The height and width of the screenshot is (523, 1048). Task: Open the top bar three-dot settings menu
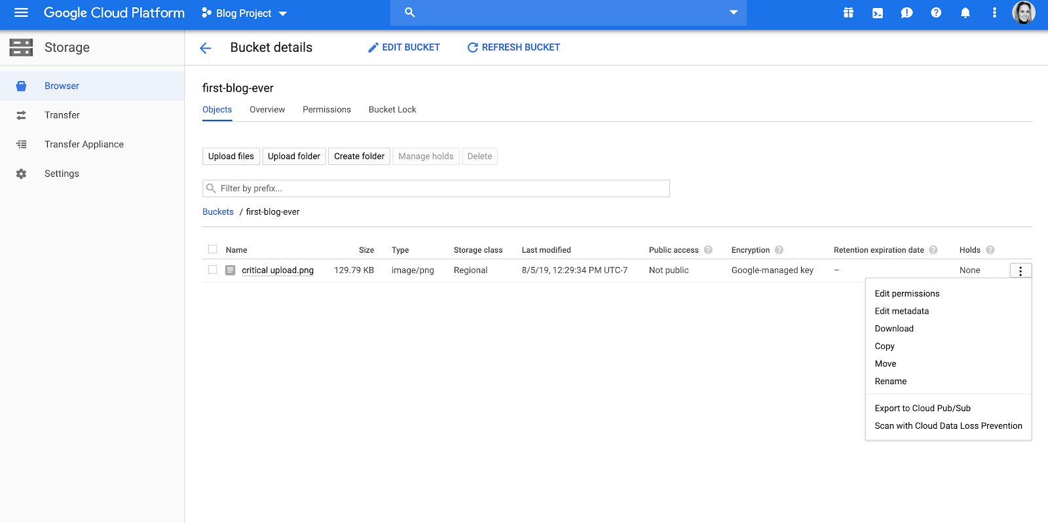coord(994,12)
